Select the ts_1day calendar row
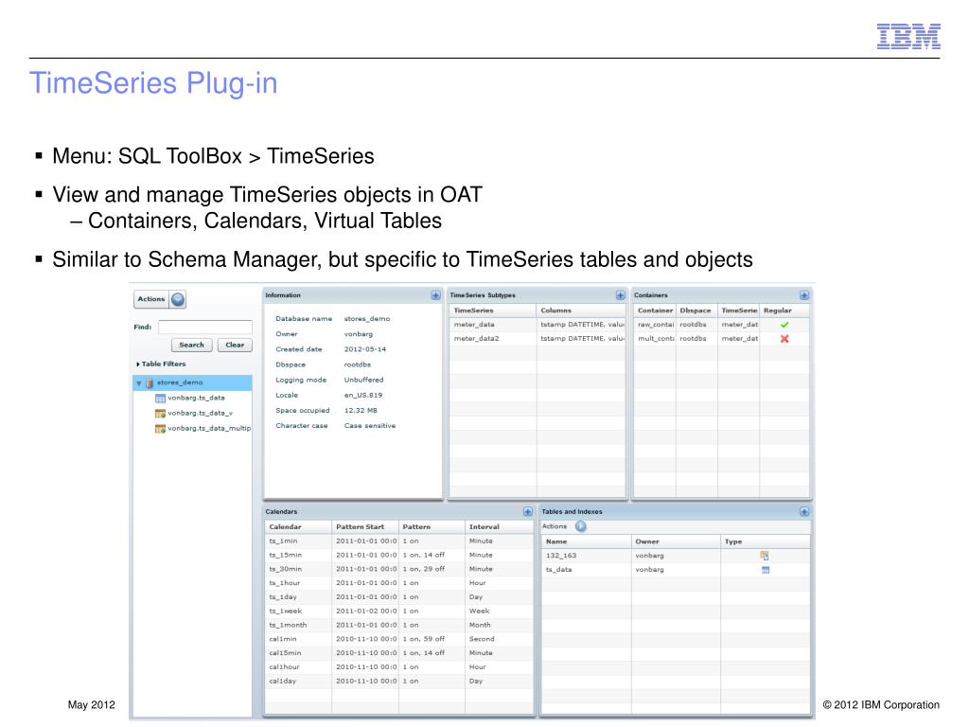This screenshot has height=727, width=969. [x=398, y=597]
